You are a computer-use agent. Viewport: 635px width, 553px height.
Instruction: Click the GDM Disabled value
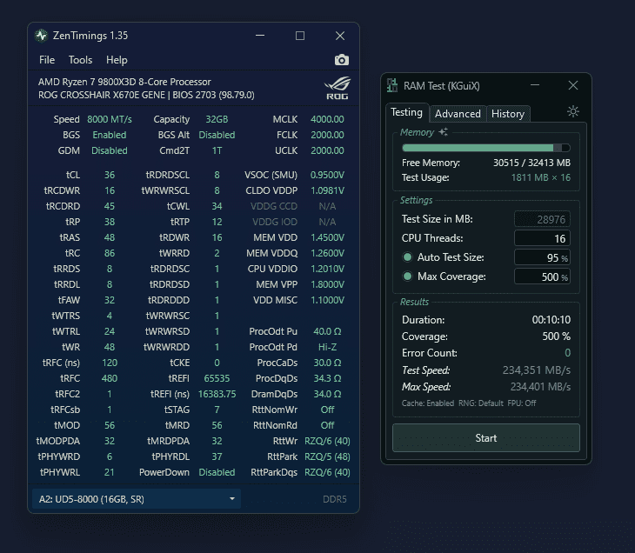(x=110, y=150)
